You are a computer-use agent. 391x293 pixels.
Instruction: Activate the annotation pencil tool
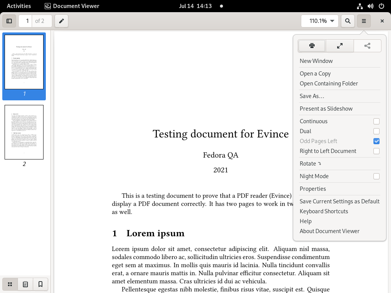point(61,21)
